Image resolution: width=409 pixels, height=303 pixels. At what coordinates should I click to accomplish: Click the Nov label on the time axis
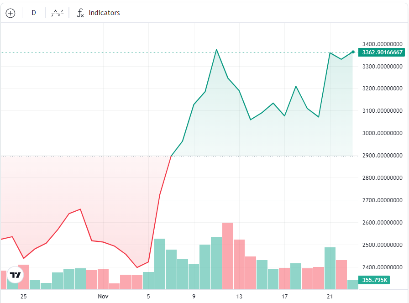coord(103,296)
